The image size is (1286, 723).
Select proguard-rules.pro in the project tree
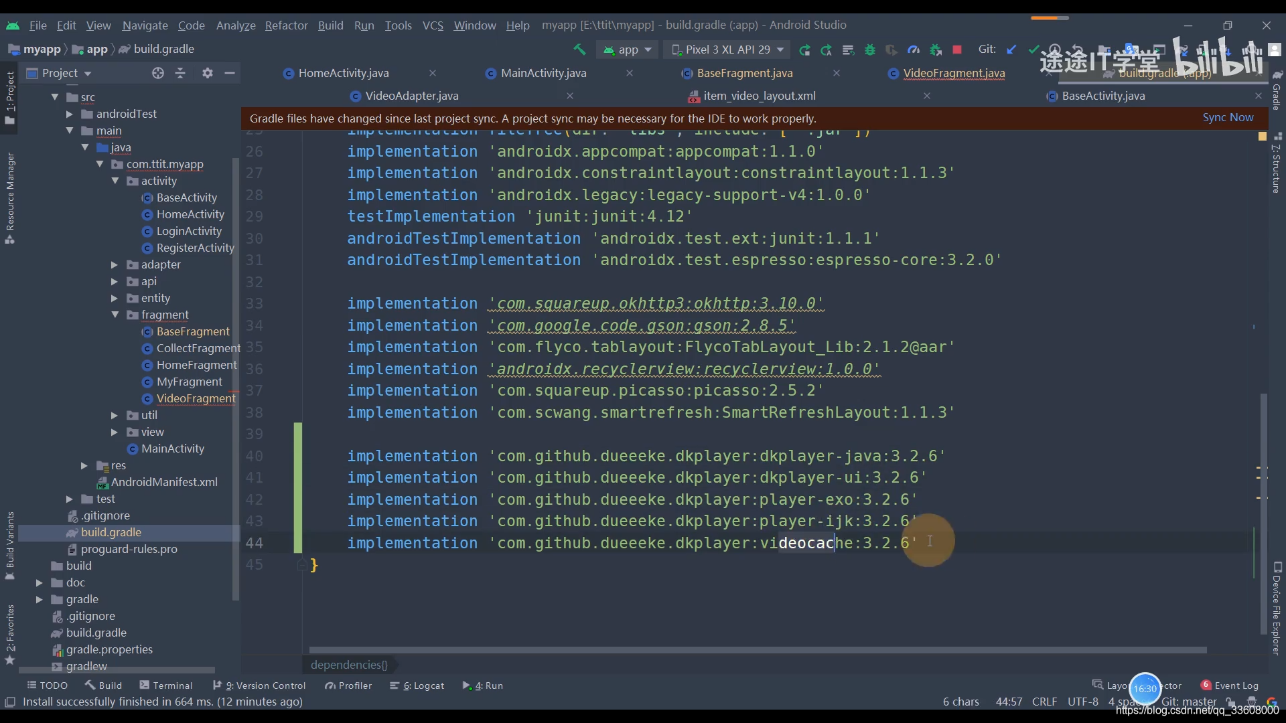129,550
